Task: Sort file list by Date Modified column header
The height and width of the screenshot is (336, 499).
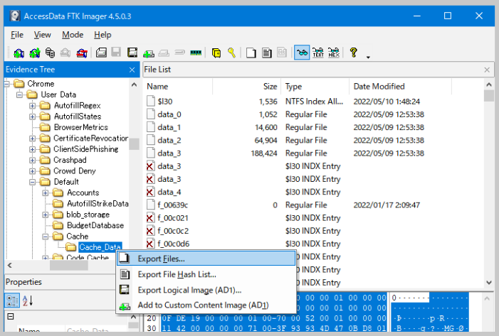Action: tap(400, 87)
